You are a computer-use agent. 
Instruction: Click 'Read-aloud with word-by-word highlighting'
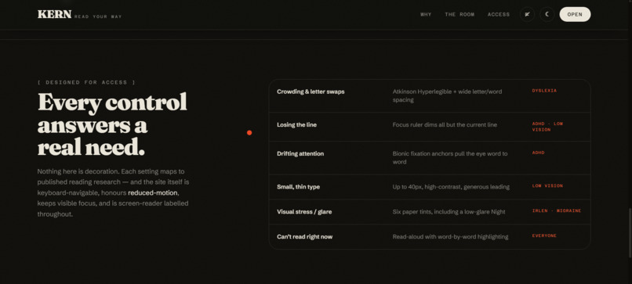(x=451, y=236)
